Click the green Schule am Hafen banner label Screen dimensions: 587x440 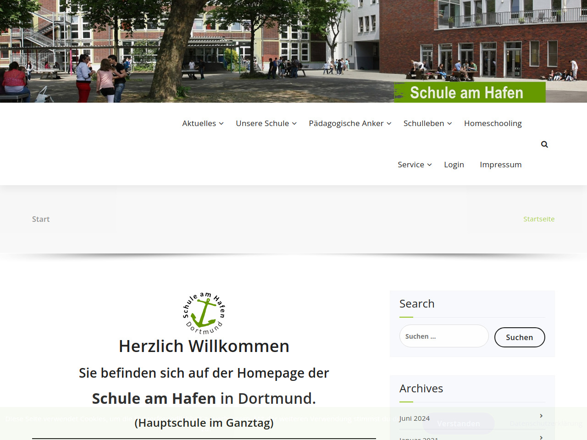(470, 93)
